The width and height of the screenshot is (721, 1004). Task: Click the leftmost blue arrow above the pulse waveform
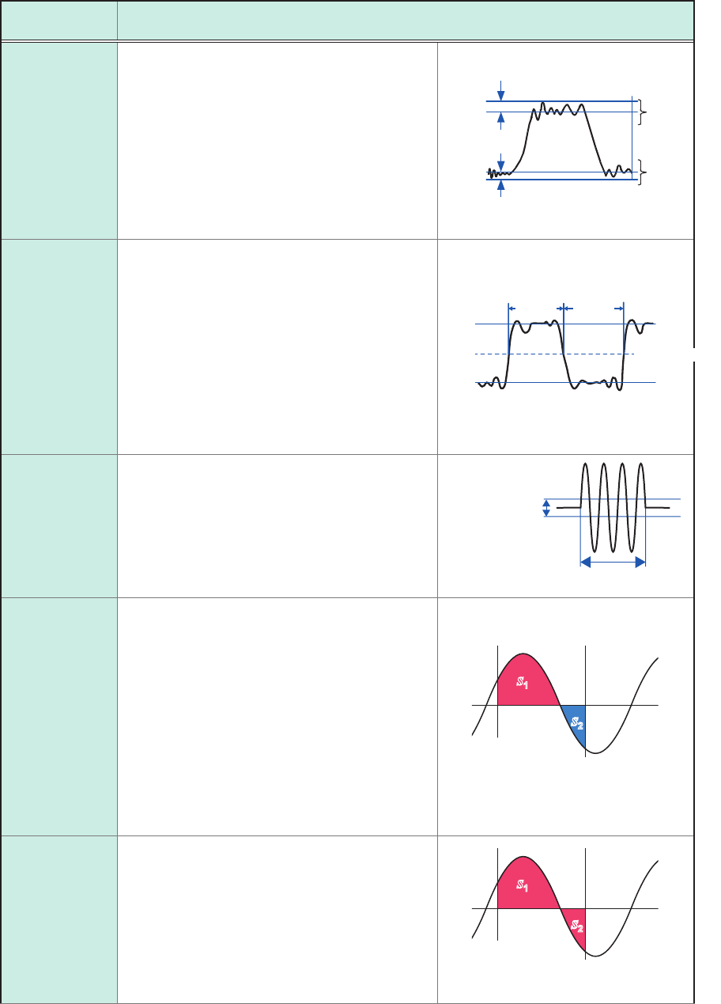coord(511,308)
